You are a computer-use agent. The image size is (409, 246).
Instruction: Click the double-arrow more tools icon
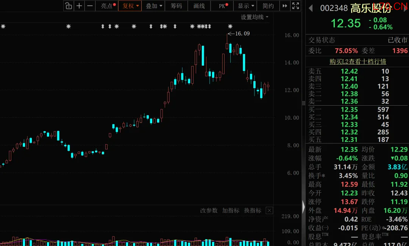[x=285, y=6]
